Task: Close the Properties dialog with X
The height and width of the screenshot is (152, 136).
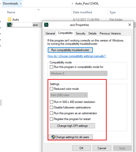Action: tap(130, 25)
